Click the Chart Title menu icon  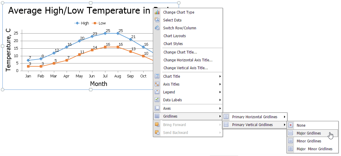pyautogui.click(x=157, y=76)
